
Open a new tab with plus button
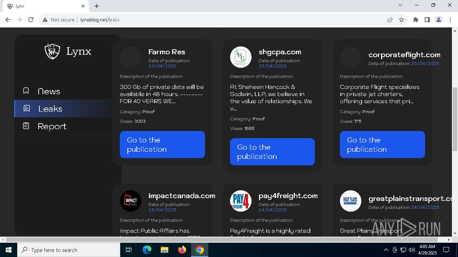coord(97,6)
